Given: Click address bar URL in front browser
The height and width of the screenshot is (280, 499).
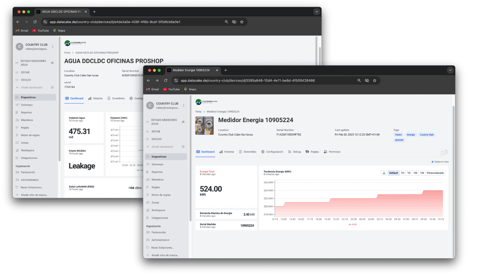Looking at the screenshot, I should tap(248, 81).
